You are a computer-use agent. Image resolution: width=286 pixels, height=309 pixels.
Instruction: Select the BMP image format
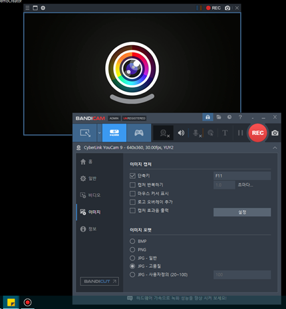pyautogui.click(x=132, y=241)
